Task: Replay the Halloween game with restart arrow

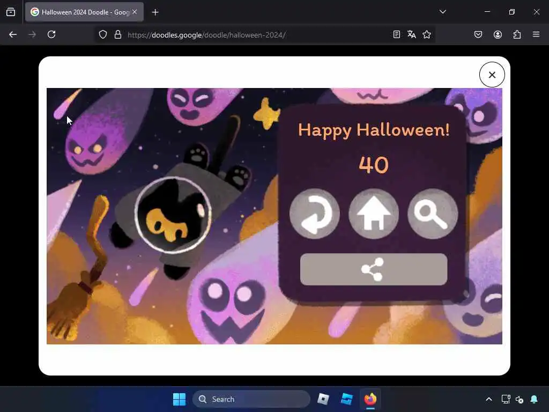Action: click(314, 214)
